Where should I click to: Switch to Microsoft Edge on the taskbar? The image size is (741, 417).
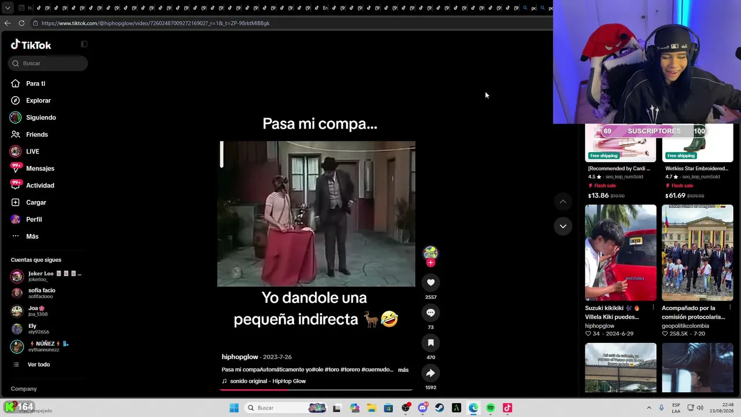[474, 408]
